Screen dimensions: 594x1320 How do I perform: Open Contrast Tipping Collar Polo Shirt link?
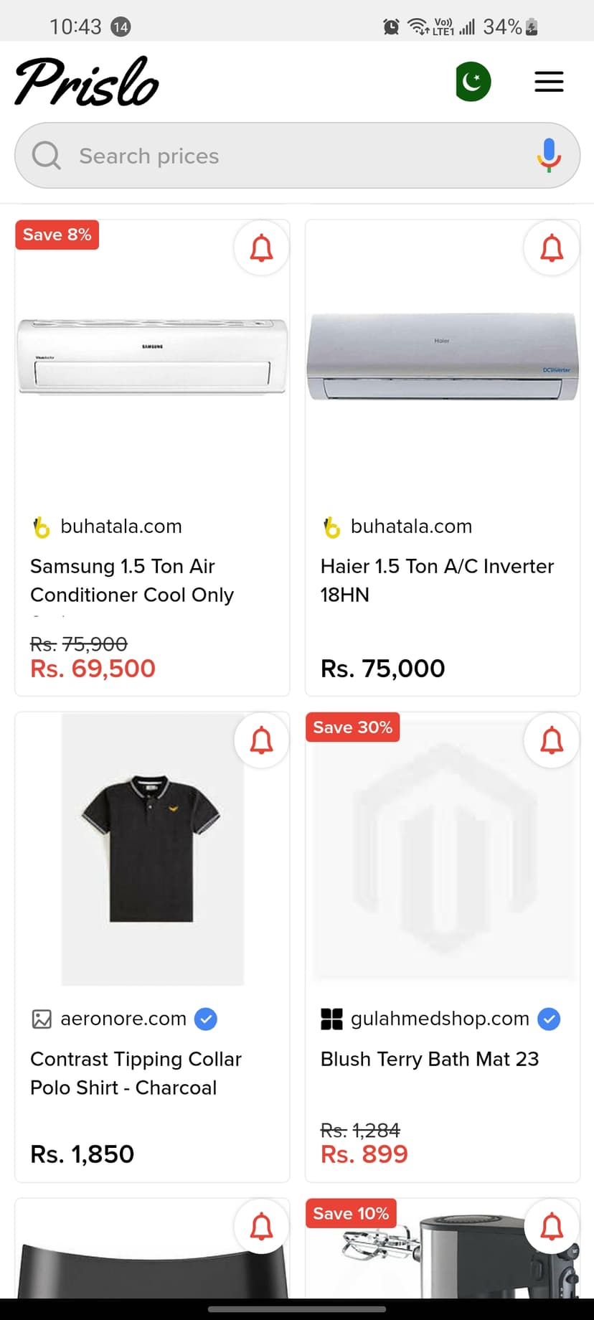[x=136, y=1073]
